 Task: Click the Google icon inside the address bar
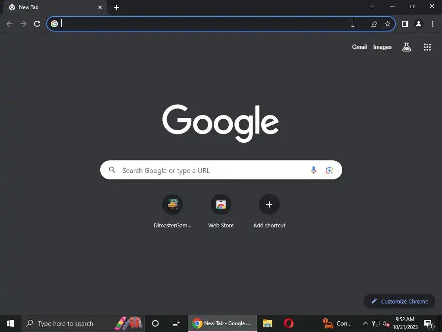(54, 24)
